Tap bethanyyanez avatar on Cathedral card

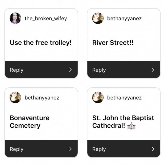[x=98, y=97]
